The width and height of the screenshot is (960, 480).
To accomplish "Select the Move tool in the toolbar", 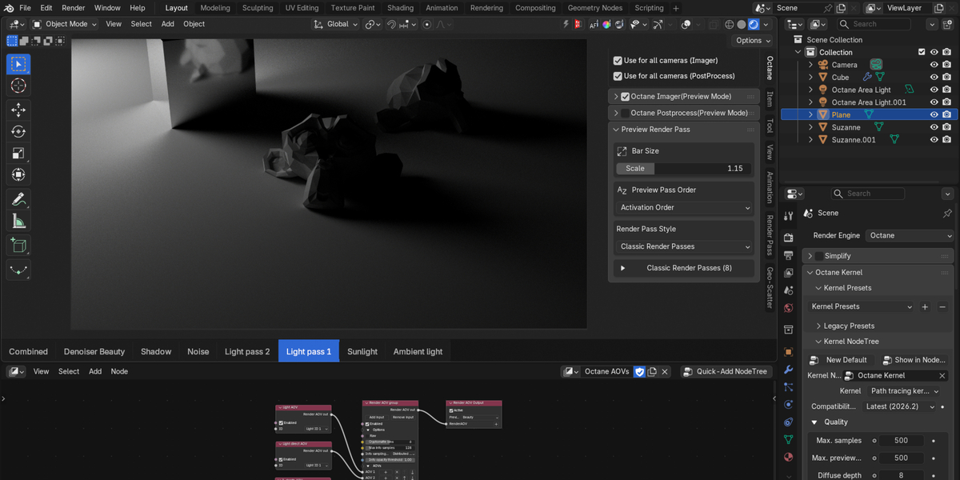I will [18, 110].
